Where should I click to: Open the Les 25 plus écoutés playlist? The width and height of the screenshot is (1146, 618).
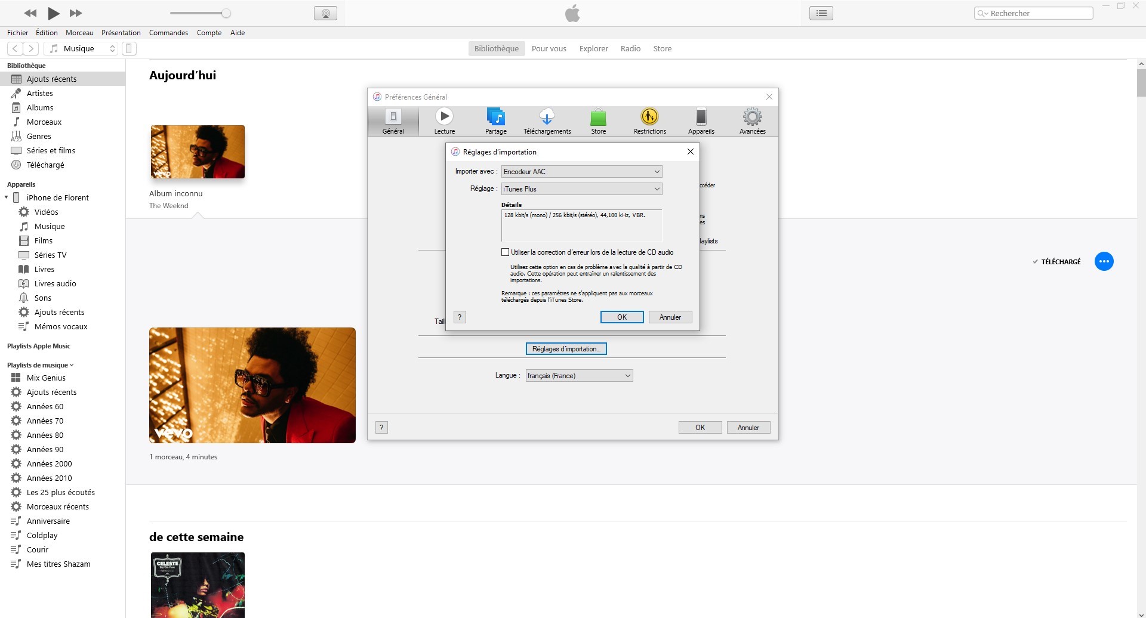pos(63,492)
